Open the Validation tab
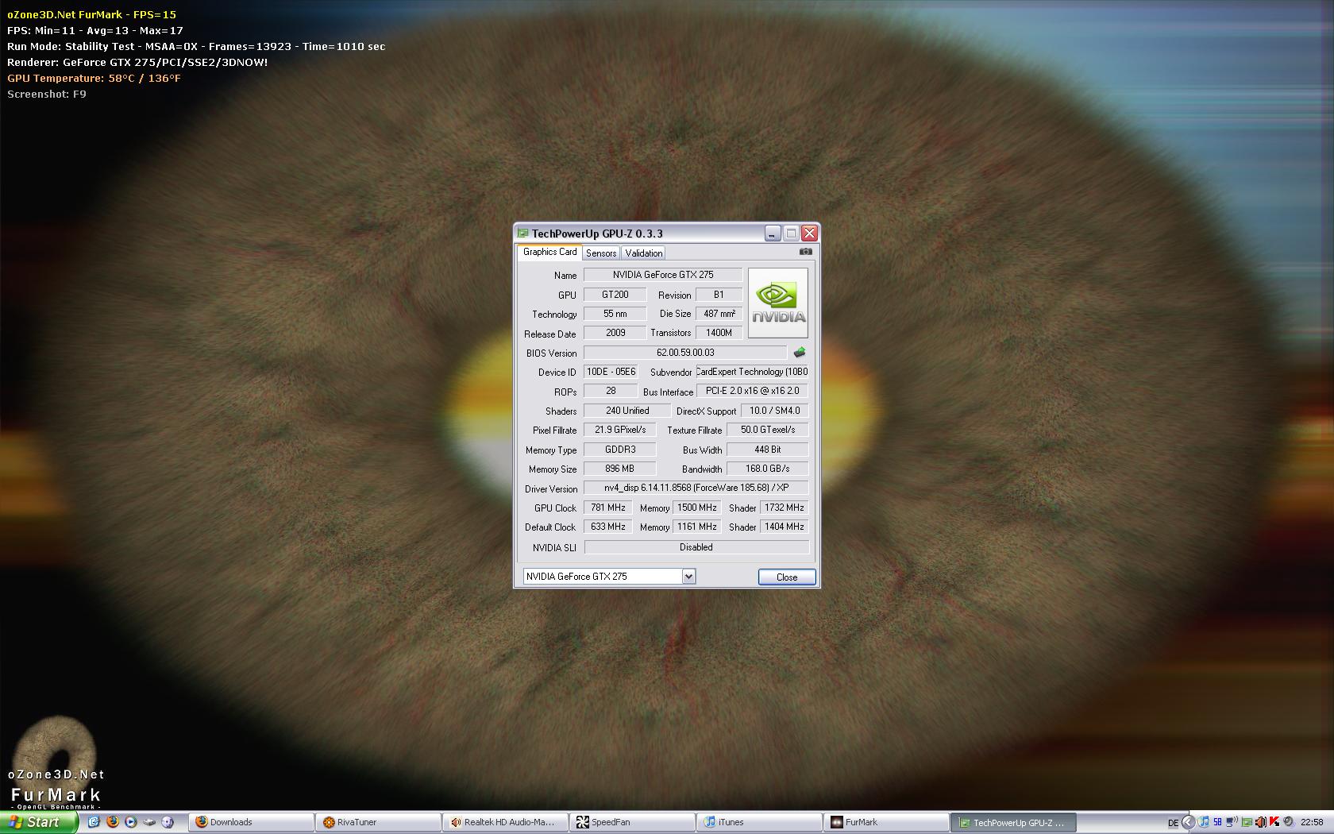Screen dimensions: 1334x834 pos(643,253)
